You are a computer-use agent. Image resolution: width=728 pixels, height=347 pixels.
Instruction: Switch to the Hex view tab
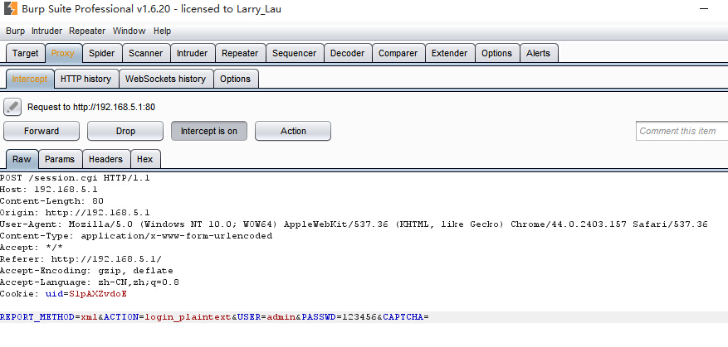click(145, 159)
